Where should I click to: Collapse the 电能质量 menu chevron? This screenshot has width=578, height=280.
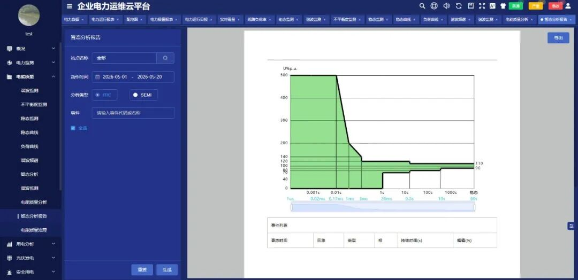(x=54, y=76)
